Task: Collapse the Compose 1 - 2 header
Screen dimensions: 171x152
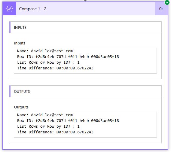Action: click(x=85, y=9)
